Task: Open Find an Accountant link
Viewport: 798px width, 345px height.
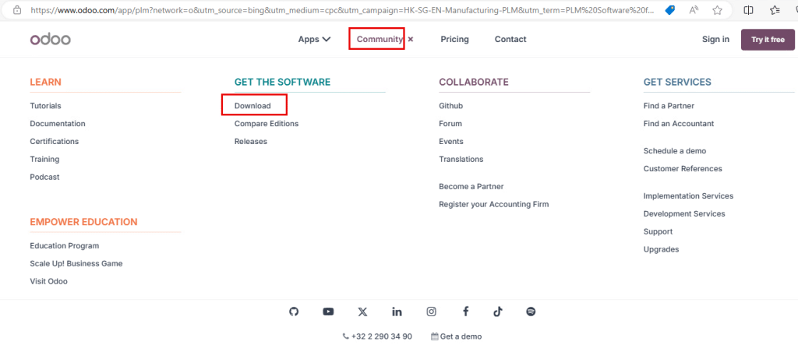Action: (x=679, y=124)
